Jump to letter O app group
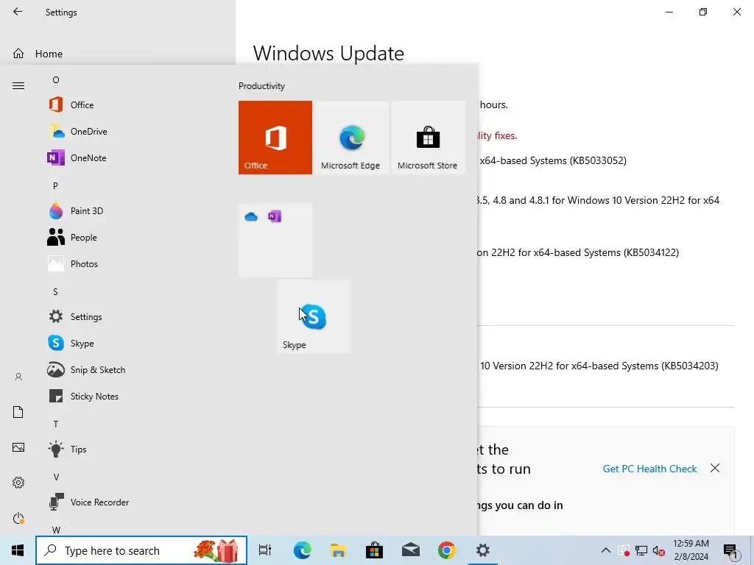This screenshot has height=565, width=754. coord(56,79)
